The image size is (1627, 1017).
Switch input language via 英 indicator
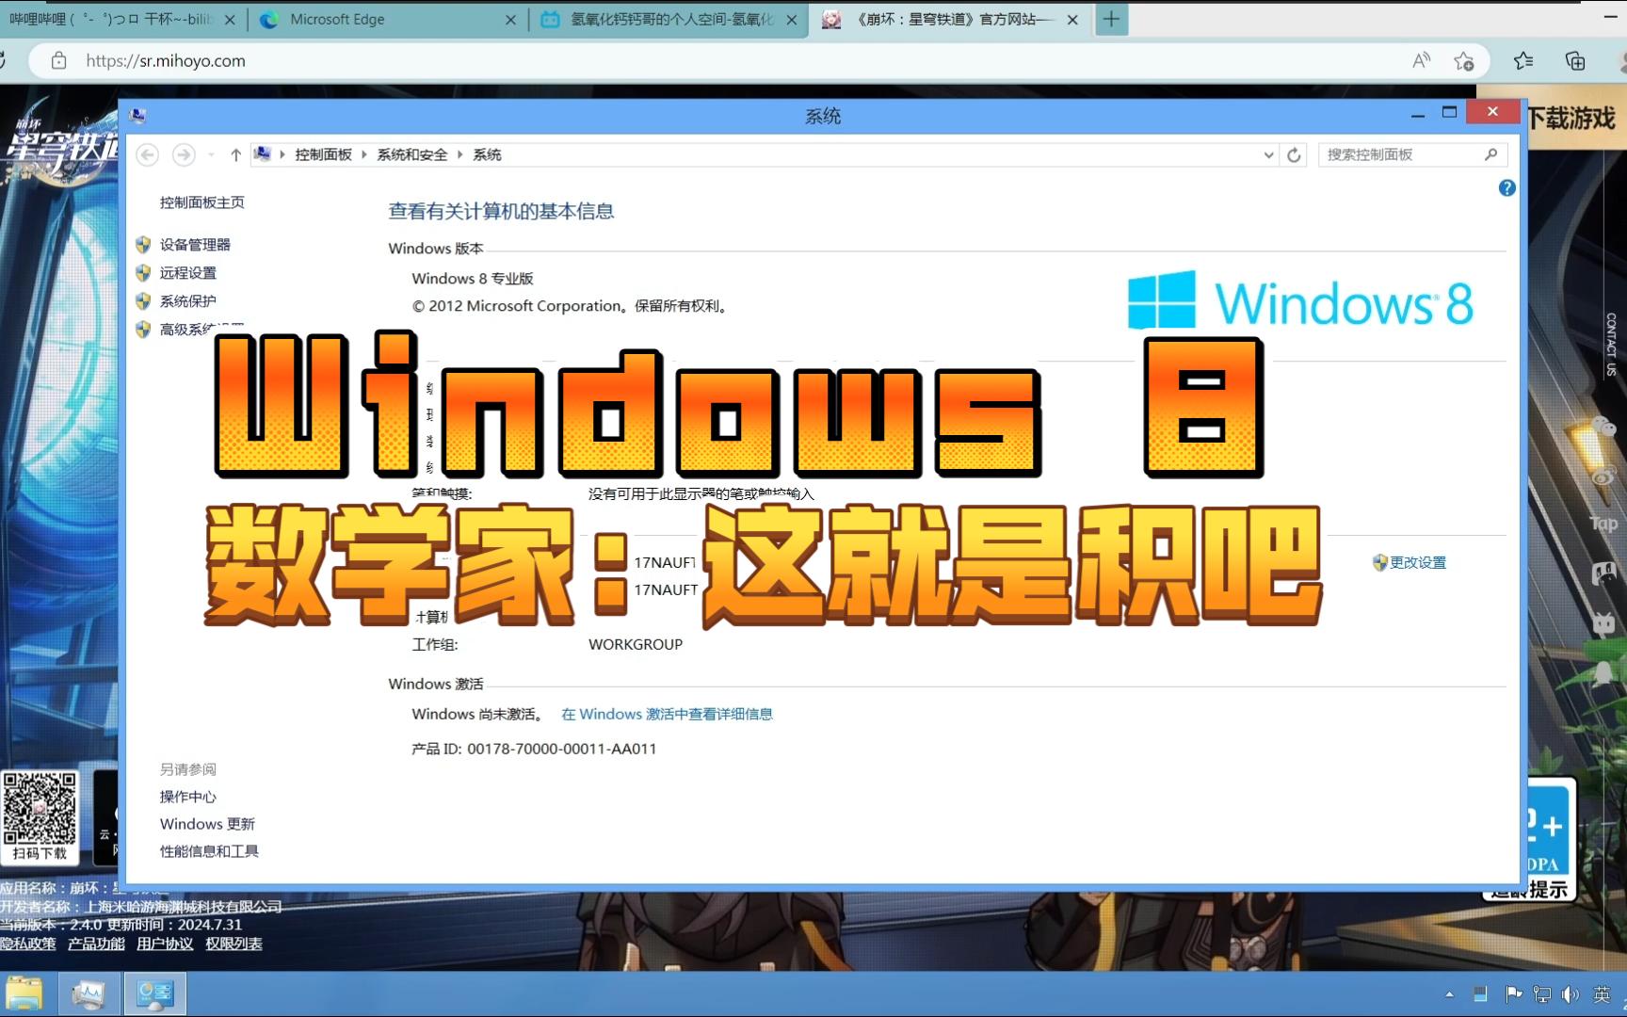tap(1602, 994)
